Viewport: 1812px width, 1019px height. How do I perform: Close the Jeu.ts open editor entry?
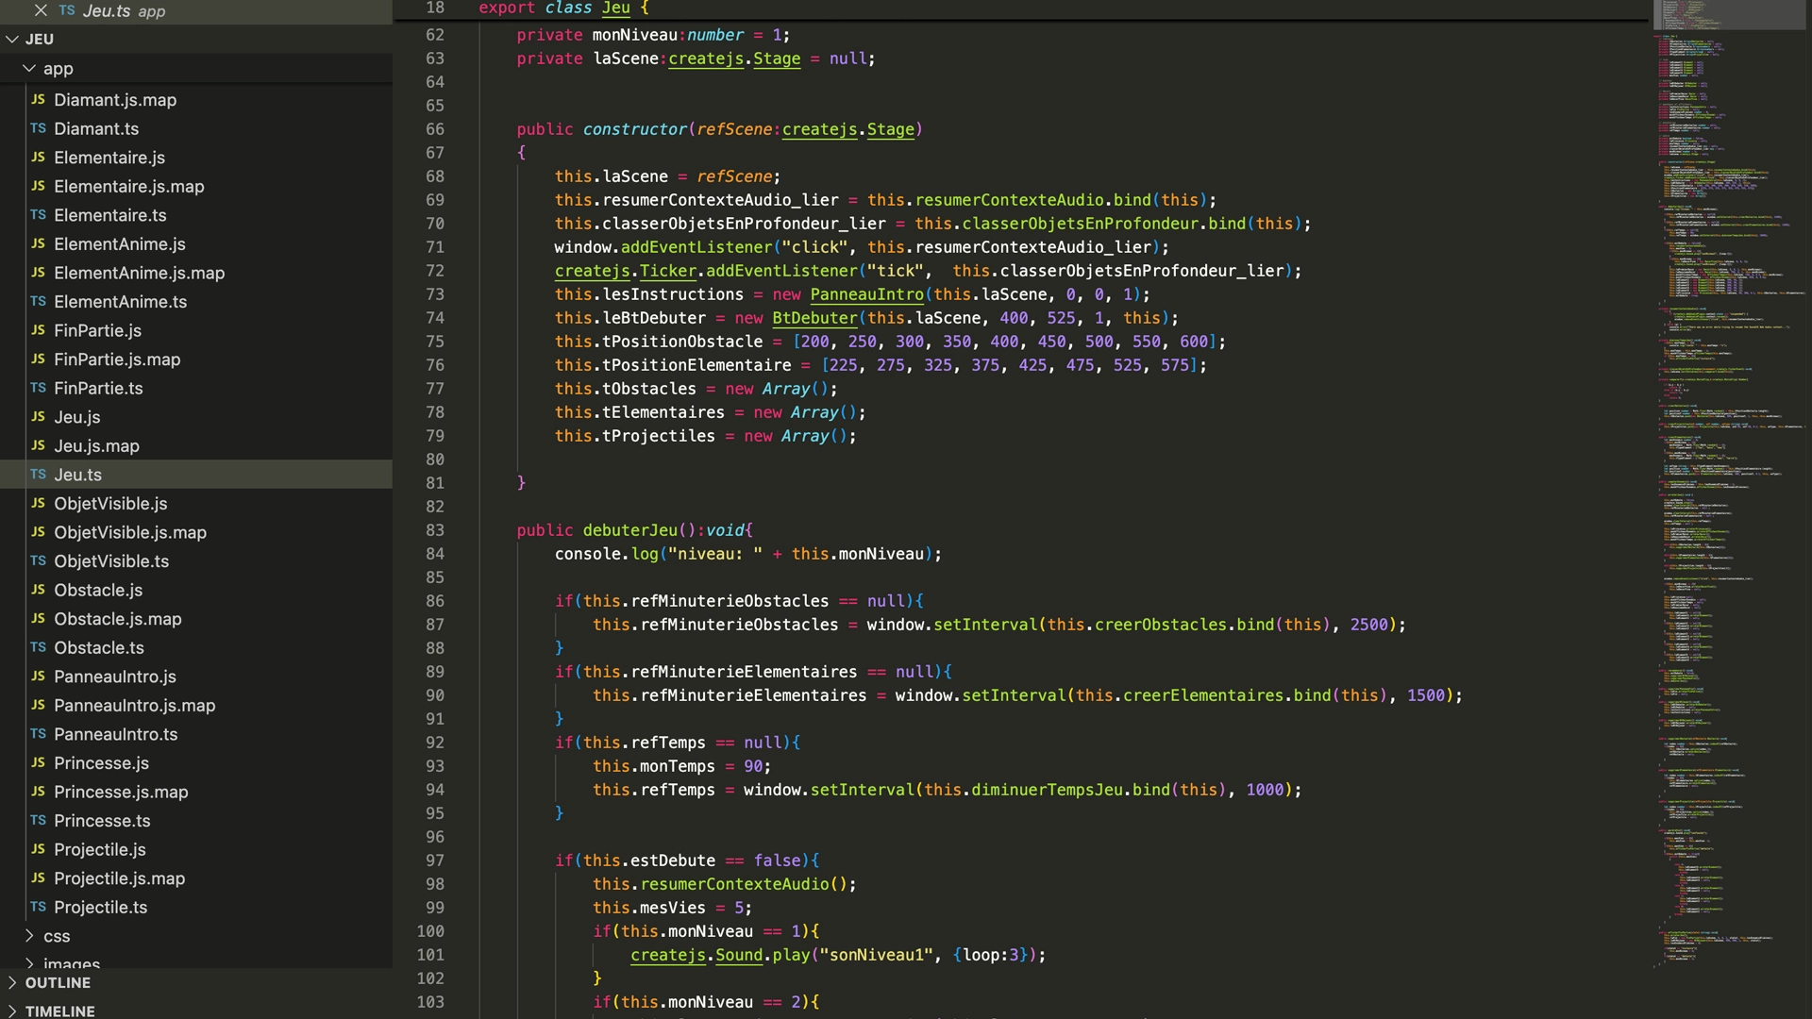click(x=41, y=10)
